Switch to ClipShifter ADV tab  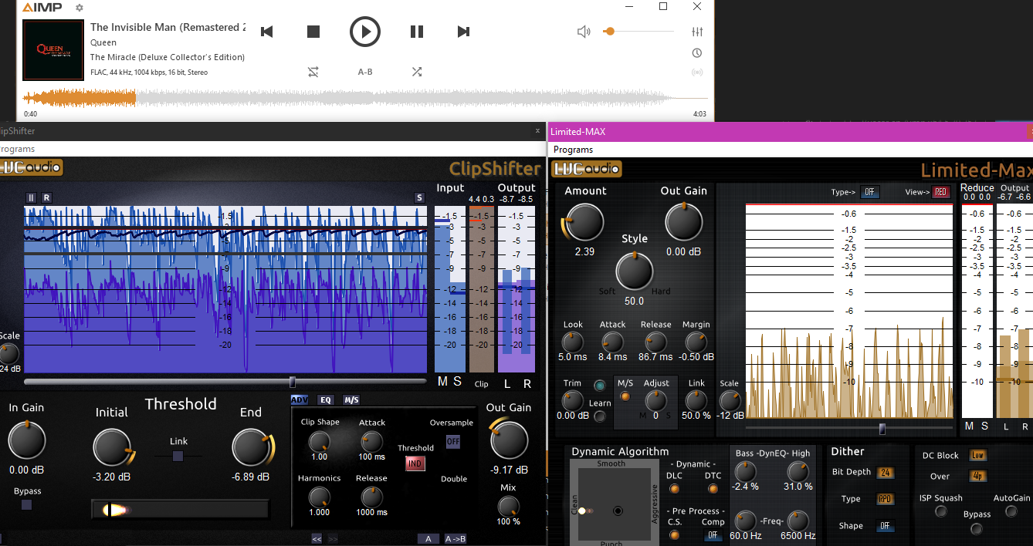(300, 399)
